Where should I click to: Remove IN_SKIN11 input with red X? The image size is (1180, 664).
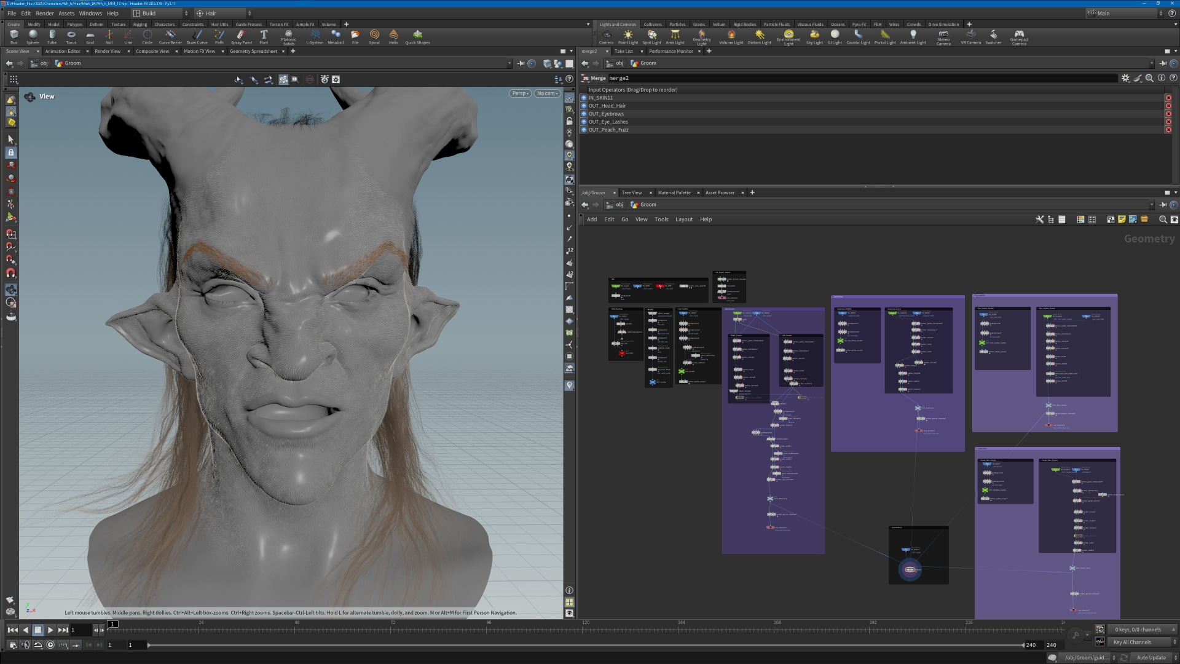tap(1168, 98)
